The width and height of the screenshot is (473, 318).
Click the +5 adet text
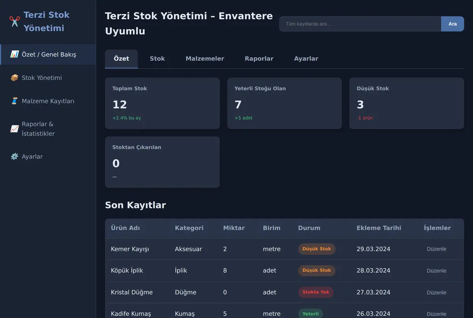244,118
